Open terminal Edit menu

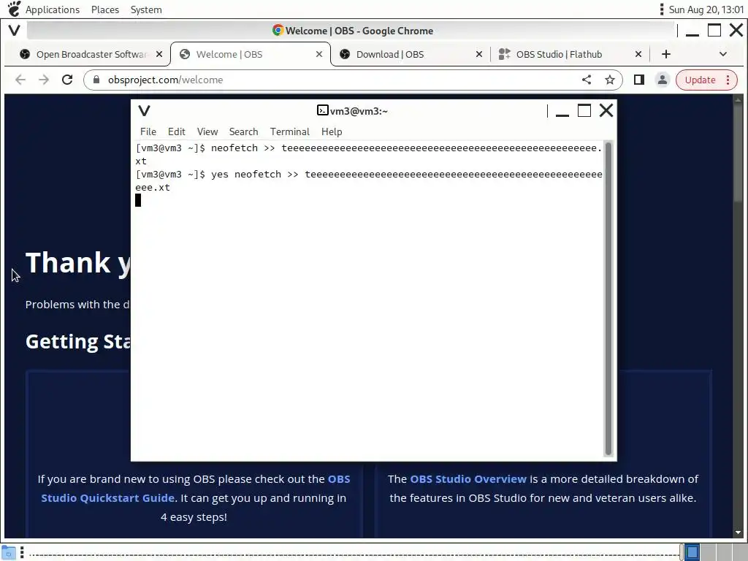tap(177, 131)
